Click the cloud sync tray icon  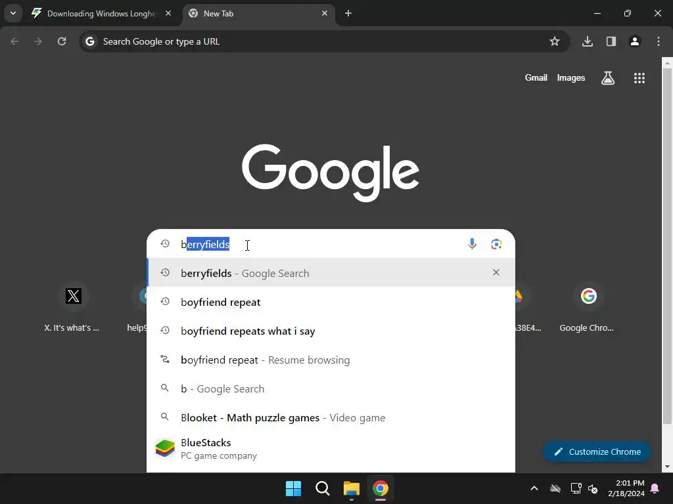coord(555,488)
